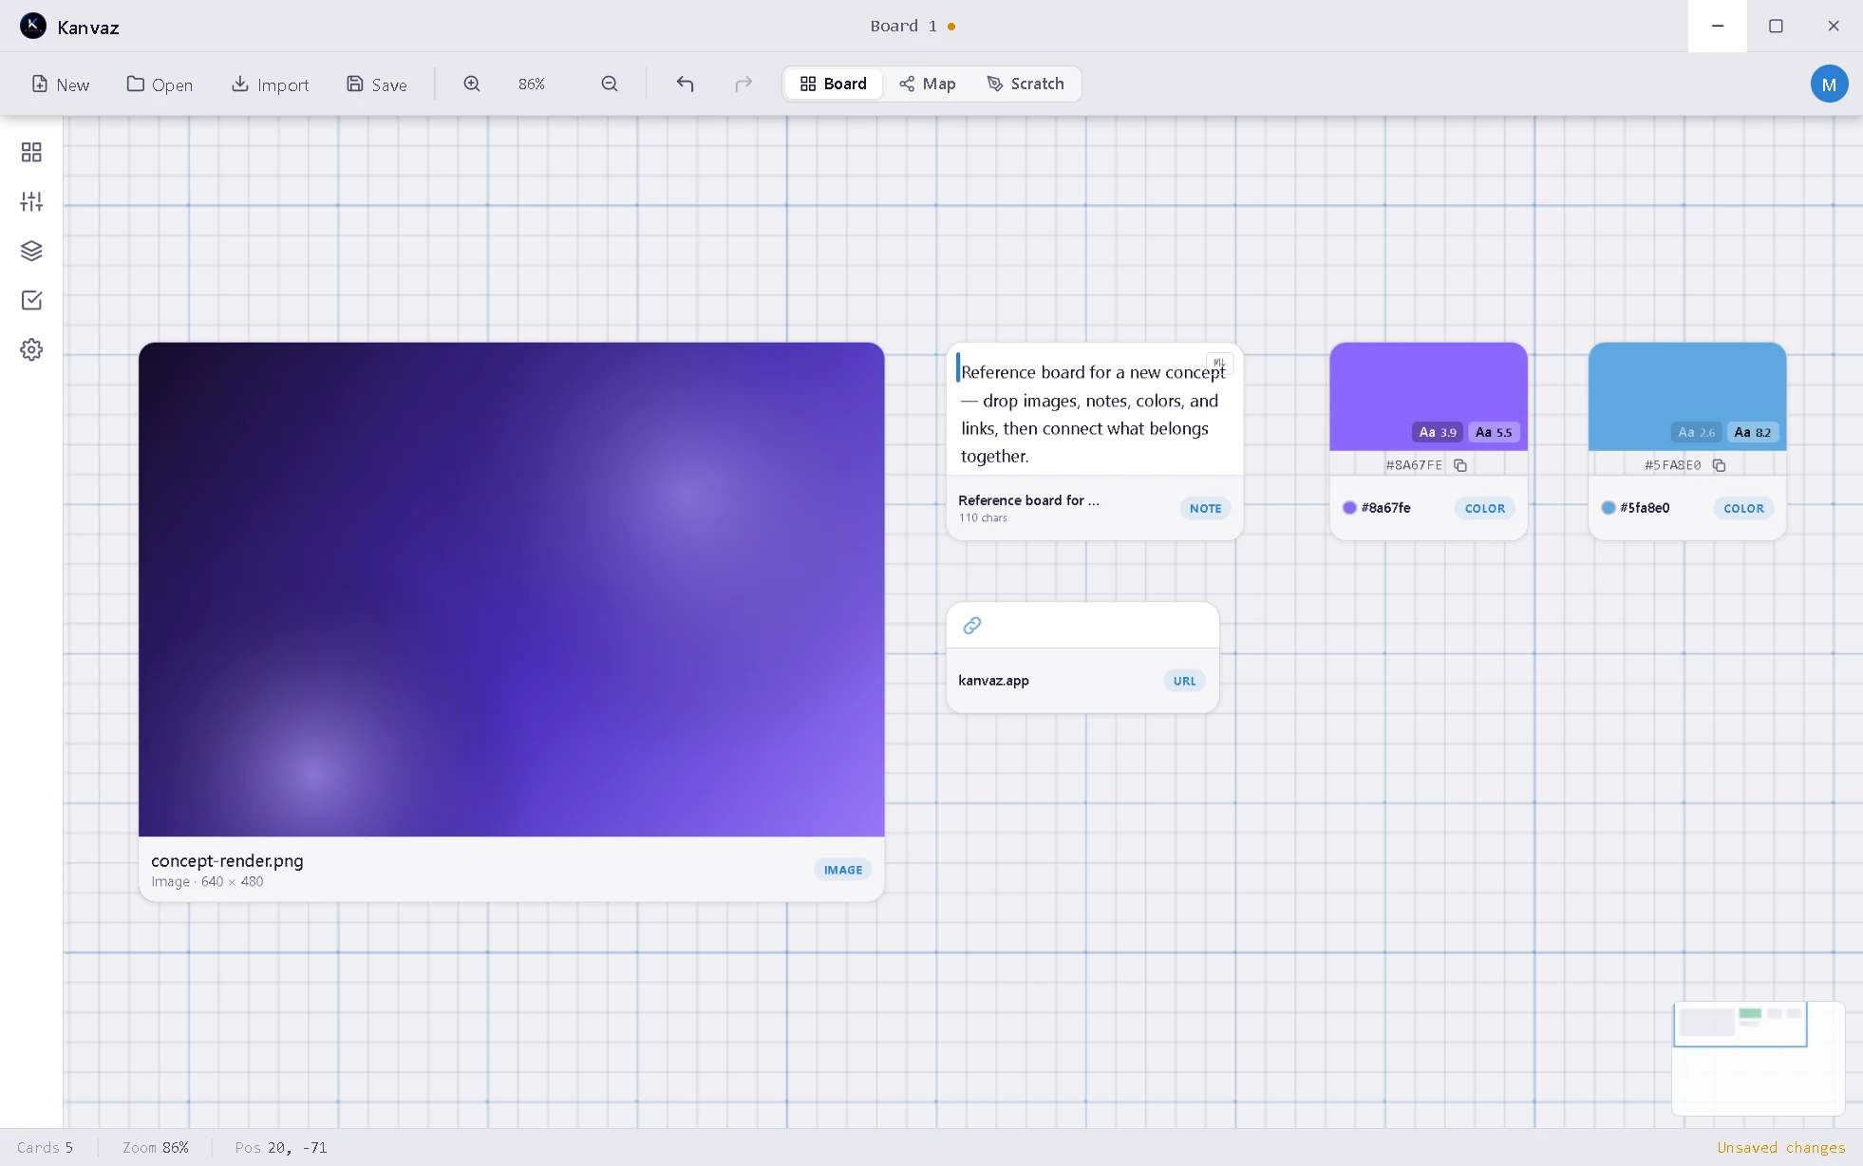Click the IMAGE tag badge

pos(843,870)
